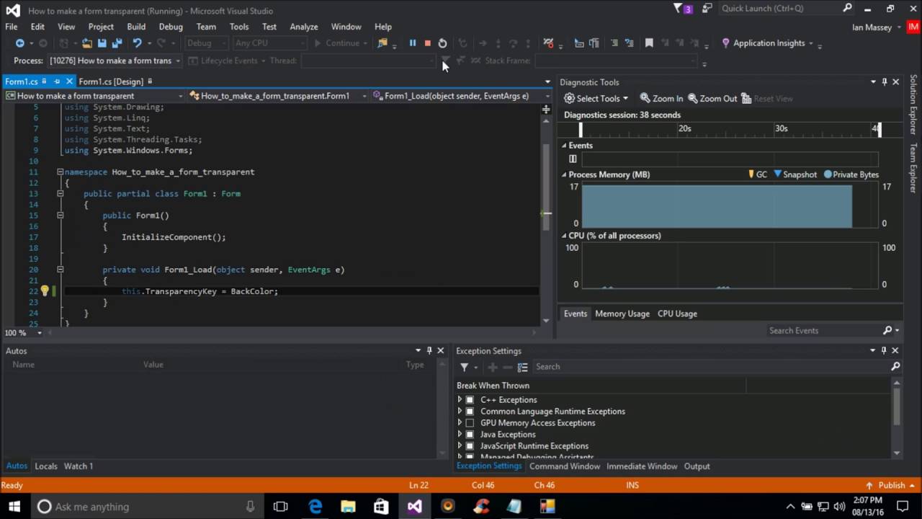Click the Diagnostic timeline right selection handle
922x519 pixels.
879,130
